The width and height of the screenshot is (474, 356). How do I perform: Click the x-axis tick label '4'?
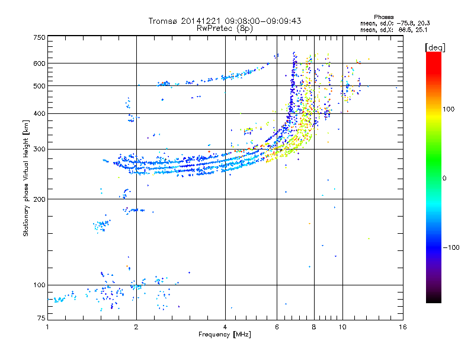pyautogui.click(x=225, y=327)
